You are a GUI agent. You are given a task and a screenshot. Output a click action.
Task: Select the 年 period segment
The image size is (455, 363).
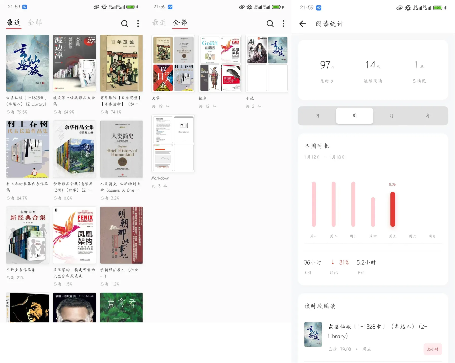(428, 116)
